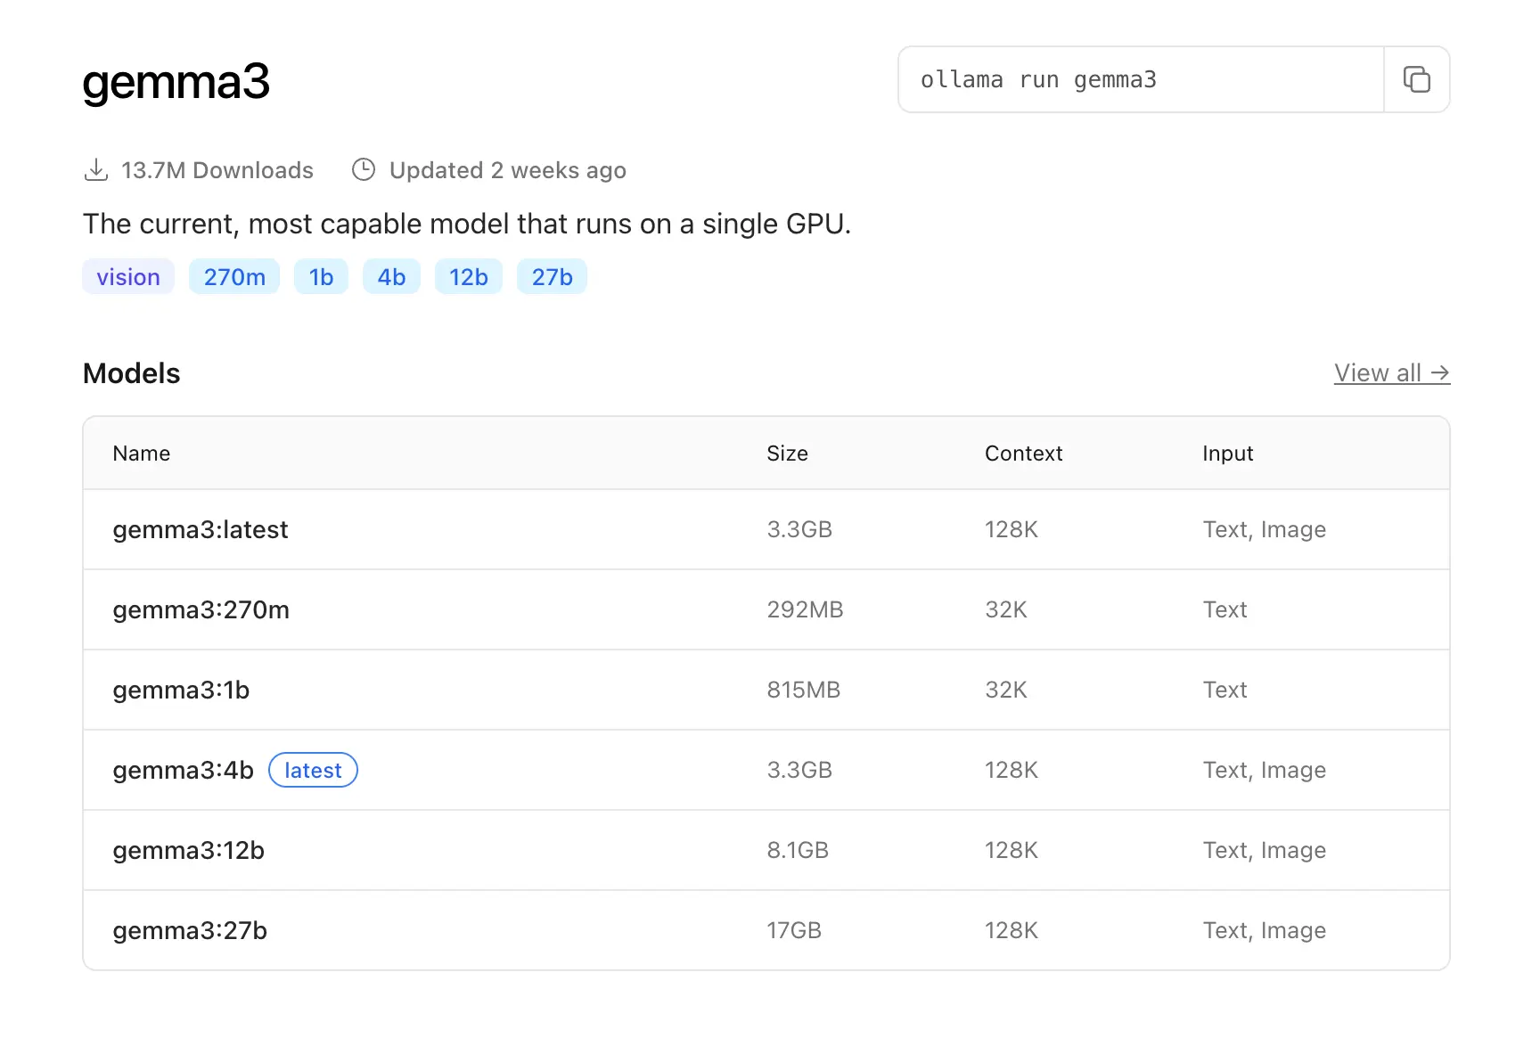Viewport: 1540px width, 1046px height.
Task: Click the clock icon beside Updated
Action: (364, 170)
